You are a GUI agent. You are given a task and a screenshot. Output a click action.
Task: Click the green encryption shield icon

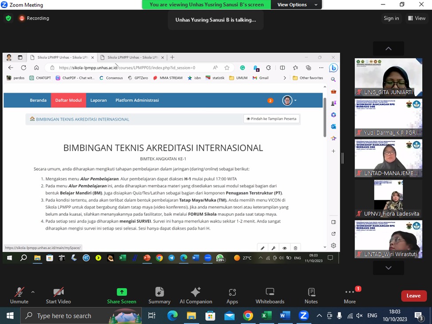pyautogui.click(x=8, y=18)
